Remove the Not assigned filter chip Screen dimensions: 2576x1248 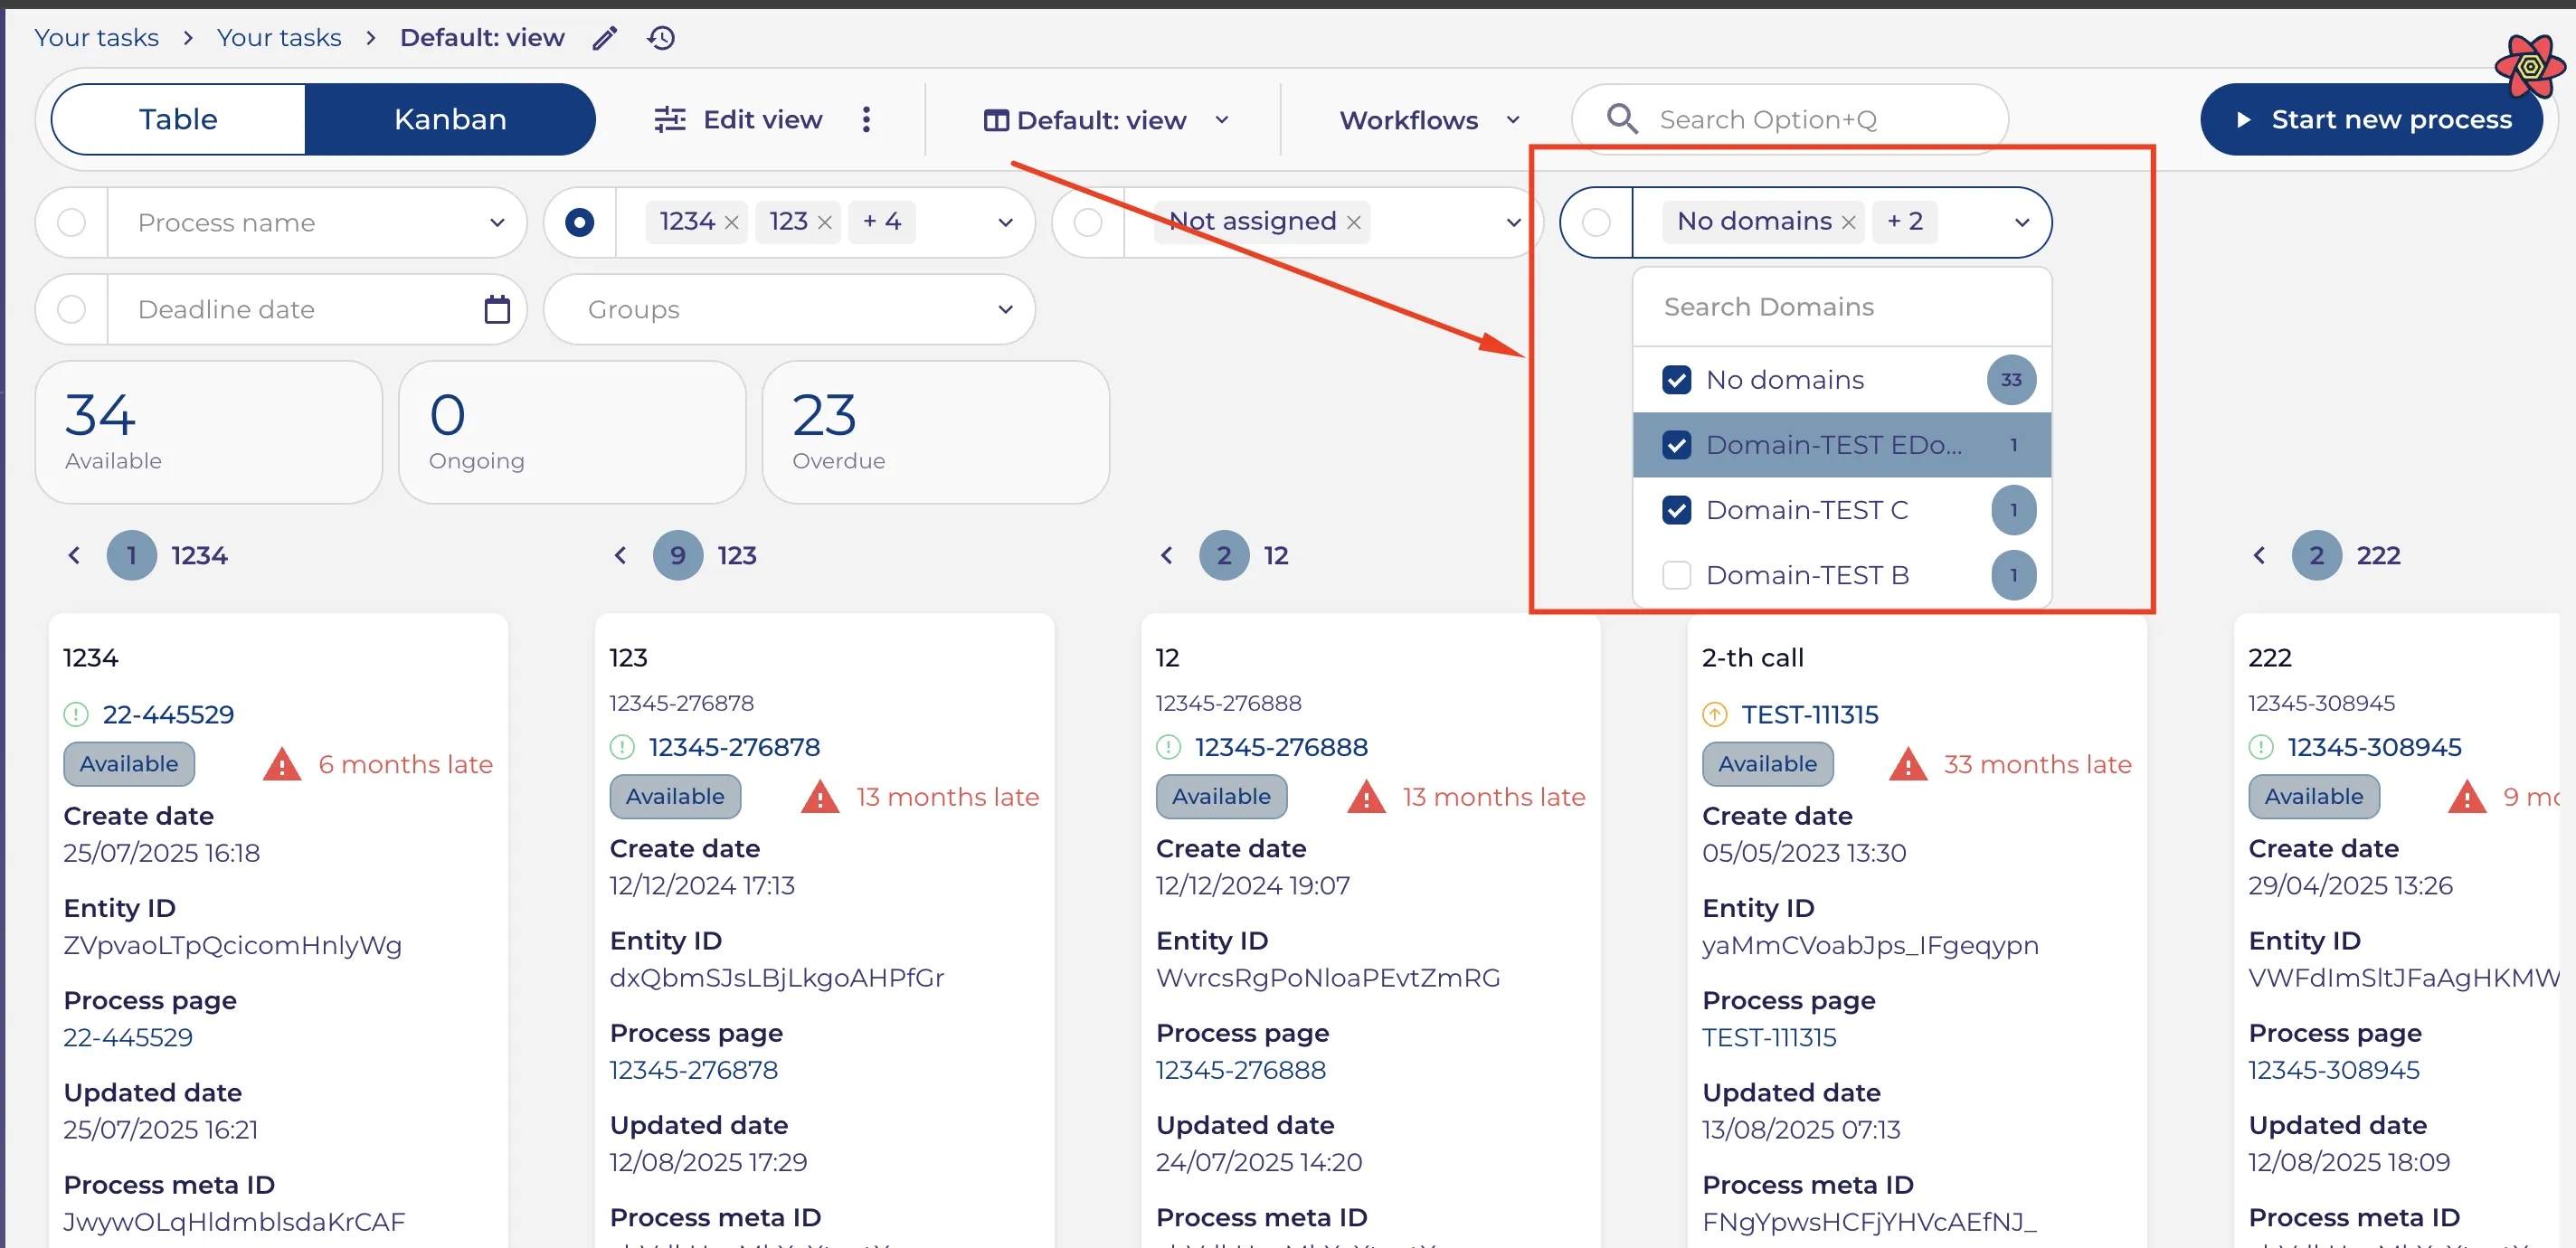[1353, 222]
